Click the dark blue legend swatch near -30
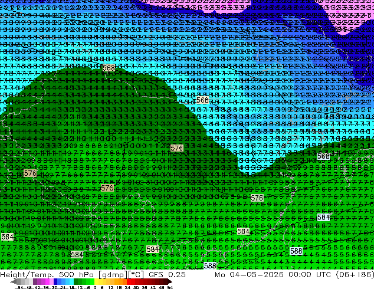This screenshot has width=374, height=289. [x=55, y=282]
